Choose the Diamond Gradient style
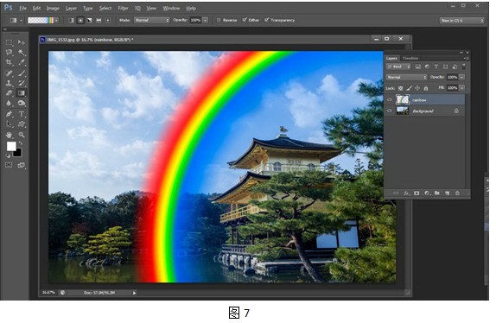This screenshot has width=496, height=323. point(108,20)
